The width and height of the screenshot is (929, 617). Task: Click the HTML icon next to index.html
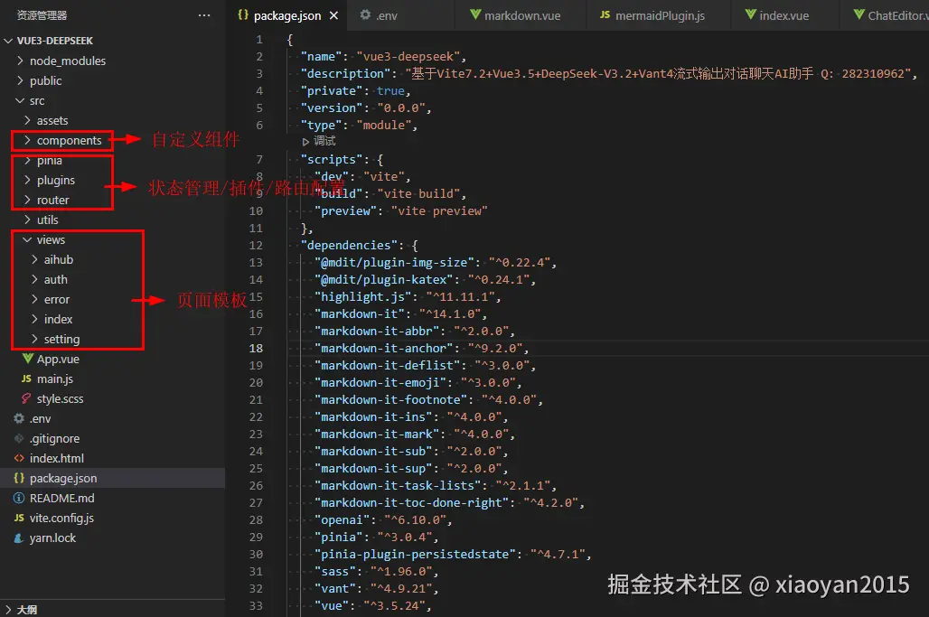coord(20,458)
